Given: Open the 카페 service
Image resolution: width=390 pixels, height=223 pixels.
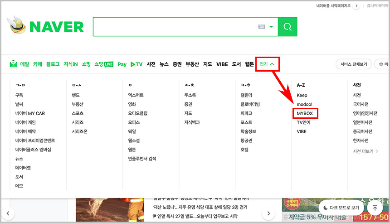Looking at the screenshot, I should [x=38, y=64].
